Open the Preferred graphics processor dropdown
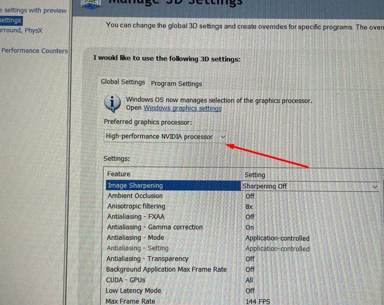384x305 pixels. 165,136
